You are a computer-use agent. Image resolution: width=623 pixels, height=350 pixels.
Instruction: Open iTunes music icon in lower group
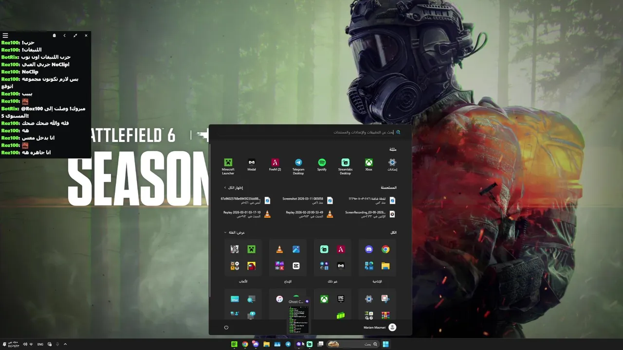pos(279,299)
